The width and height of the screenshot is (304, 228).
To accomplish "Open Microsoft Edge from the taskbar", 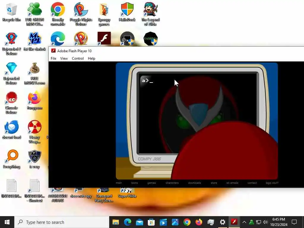I will coord(128,222).
